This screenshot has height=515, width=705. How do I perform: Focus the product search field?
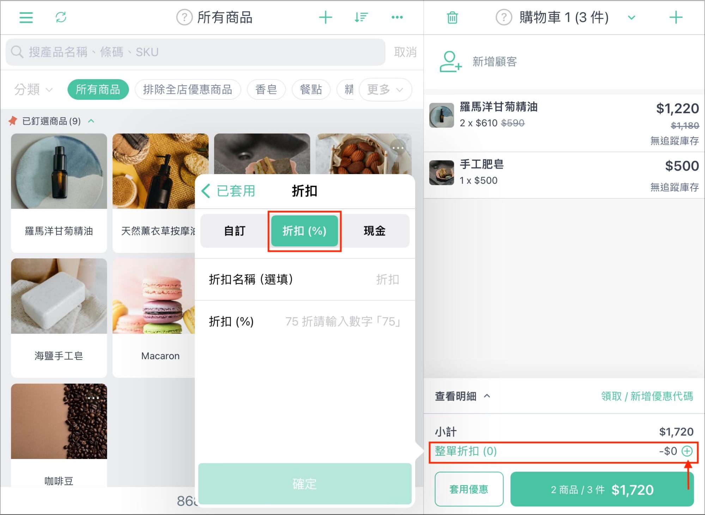point(195,52)
